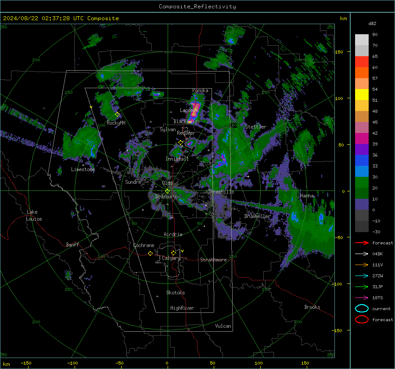Click the Ponoka city label
395x369 pixels.
[x=200, y=90]
